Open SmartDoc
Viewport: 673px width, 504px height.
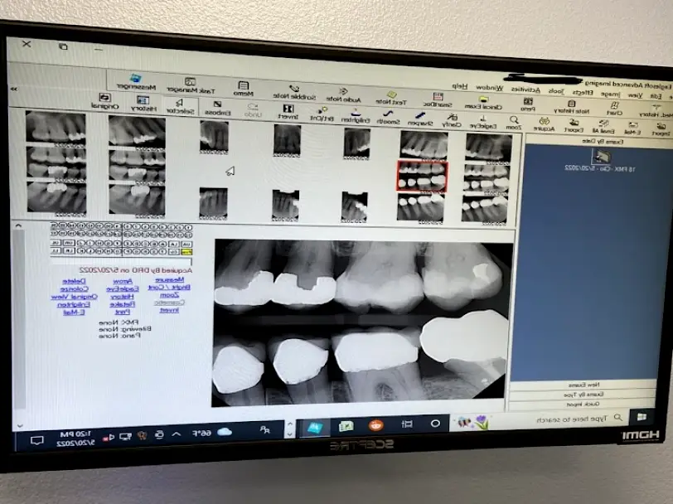click(x=438, y=100)
